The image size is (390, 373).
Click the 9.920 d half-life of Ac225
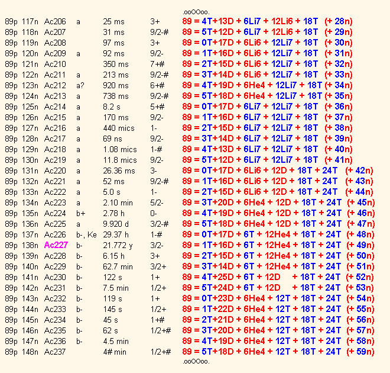click(116, 224)
